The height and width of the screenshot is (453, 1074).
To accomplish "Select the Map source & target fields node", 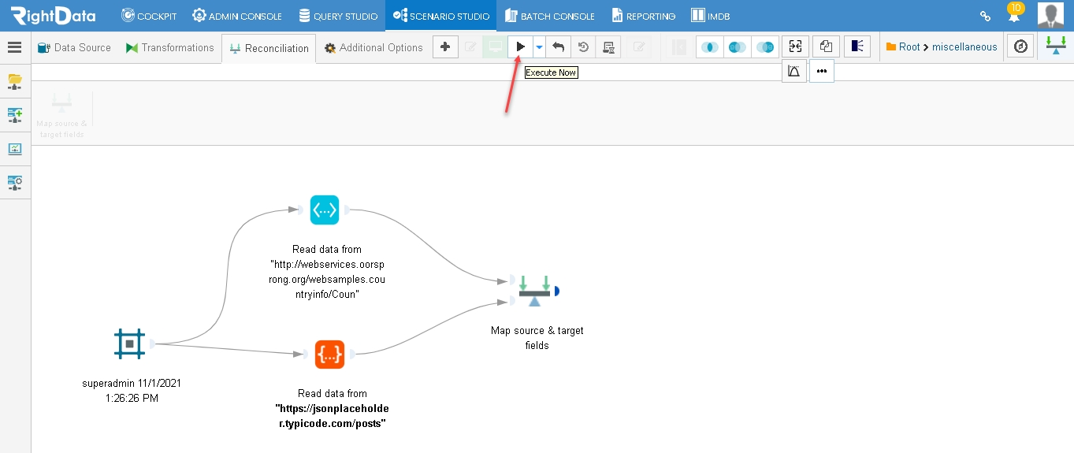I will 535,291.
